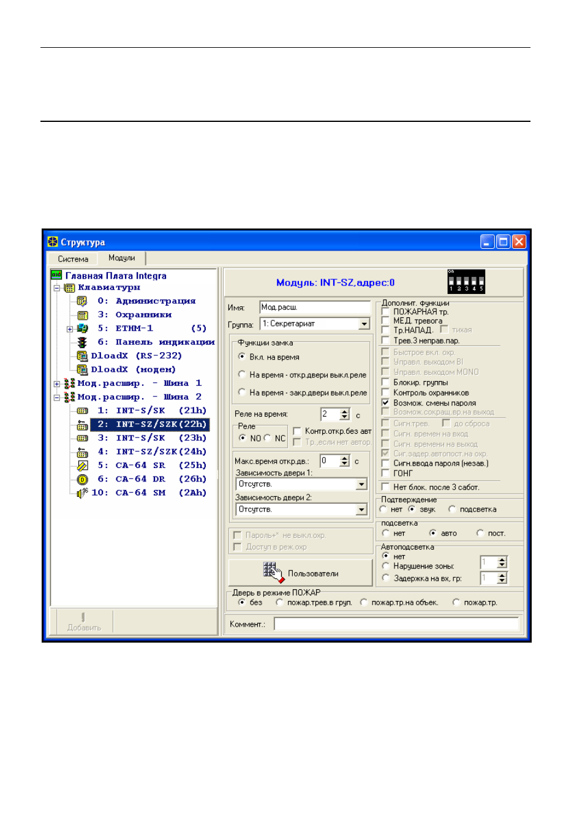The image size is (585, 827).
Task: Click the INT-S/SK (21h) module icon
Action: click(x=82, y=410)
